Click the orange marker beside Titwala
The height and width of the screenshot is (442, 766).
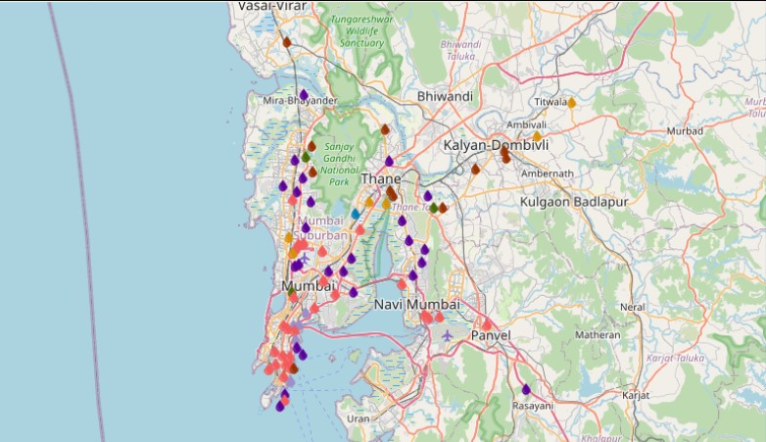click(572, 102)
